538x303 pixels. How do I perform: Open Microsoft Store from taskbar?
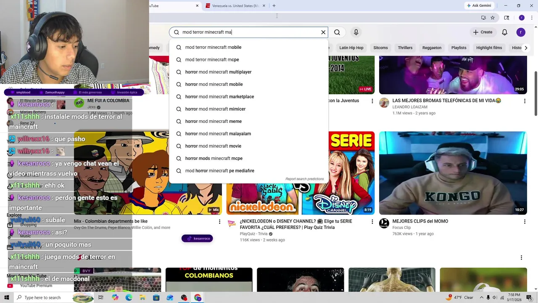click(156, 298)
